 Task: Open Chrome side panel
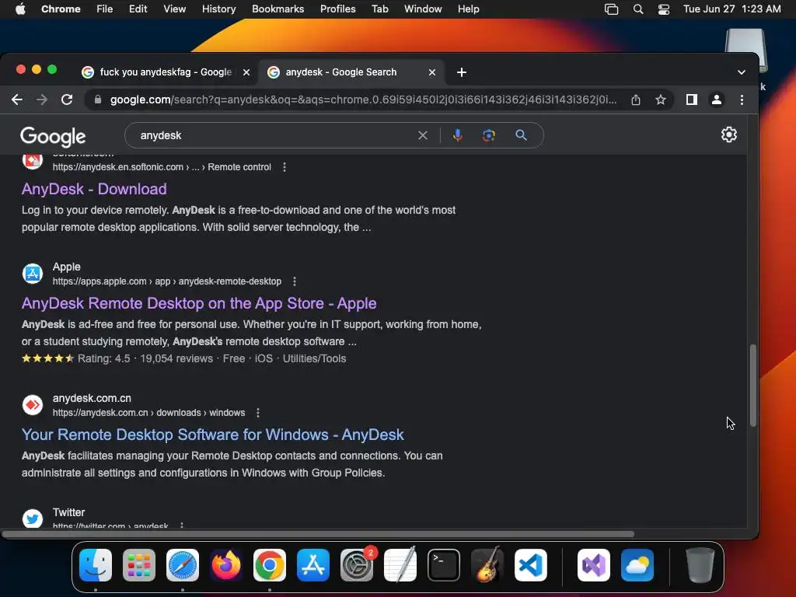pyautogui.click(x=691, y=99)
